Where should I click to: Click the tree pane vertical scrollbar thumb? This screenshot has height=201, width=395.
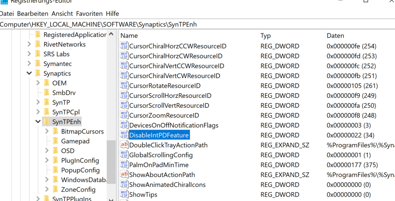[111, 161]
